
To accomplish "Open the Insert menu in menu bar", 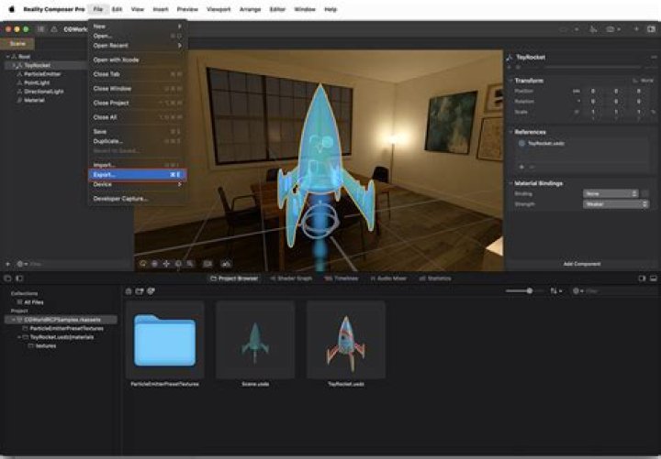I will point(160,9).
